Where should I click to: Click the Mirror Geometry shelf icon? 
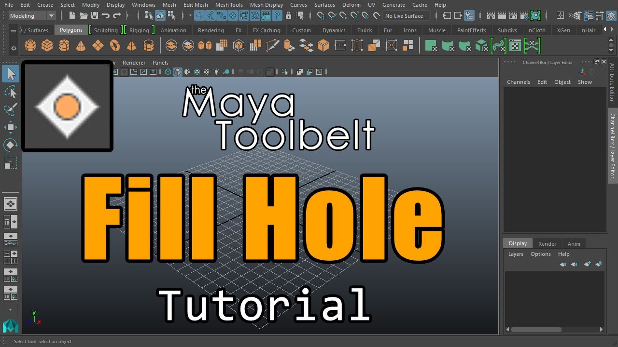point(205,46)
